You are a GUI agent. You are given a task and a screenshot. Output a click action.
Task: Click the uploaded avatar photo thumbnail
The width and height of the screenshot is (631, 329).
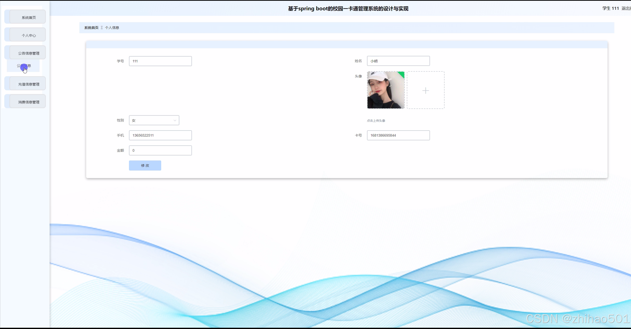click(386, 90)
